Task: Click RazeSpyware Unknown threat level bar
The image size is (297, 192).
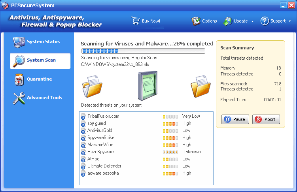Action: [x=170, y=152]
